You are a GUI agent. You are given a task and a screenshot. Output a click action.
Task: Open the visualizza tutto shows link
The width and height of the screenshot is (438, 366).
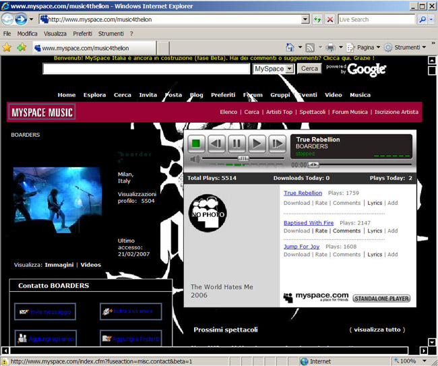tap(377, 330)
